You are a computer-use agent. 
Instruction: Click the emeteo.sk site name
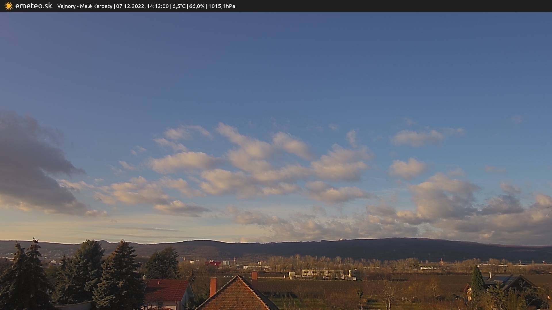[x=34, y=6]
